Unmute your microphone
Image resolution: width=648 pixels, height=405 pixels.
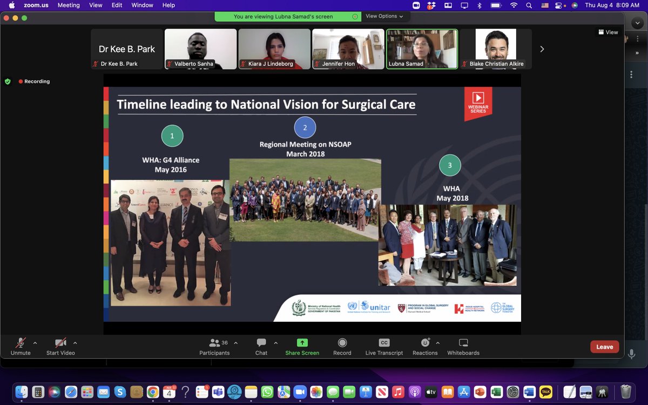(x=20, y=347)
